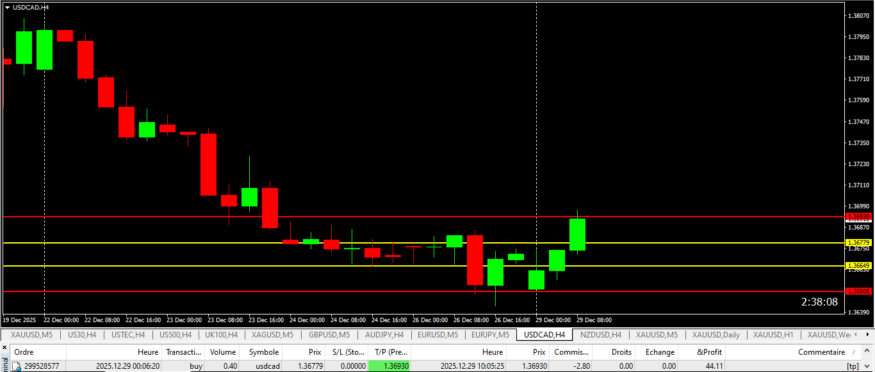Click the 2:38:08 candle countdown timer

tap(819, 302)
